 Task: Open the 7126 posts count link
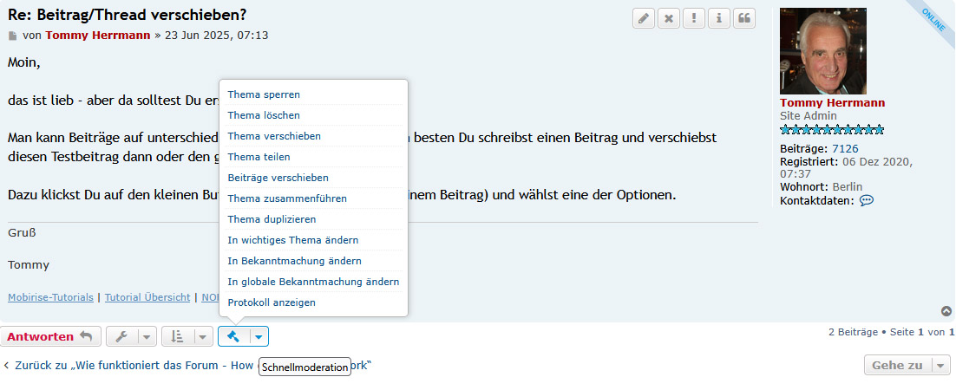tap(845, 149)
